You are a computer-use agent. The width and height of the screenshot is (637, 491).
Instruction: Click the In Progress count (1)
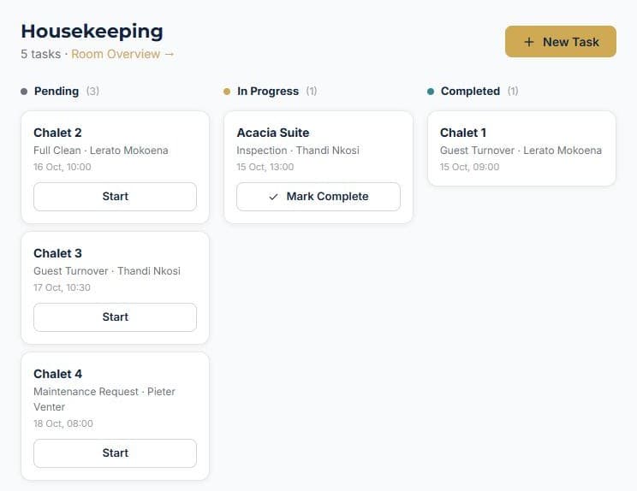(x=312, y=92)
